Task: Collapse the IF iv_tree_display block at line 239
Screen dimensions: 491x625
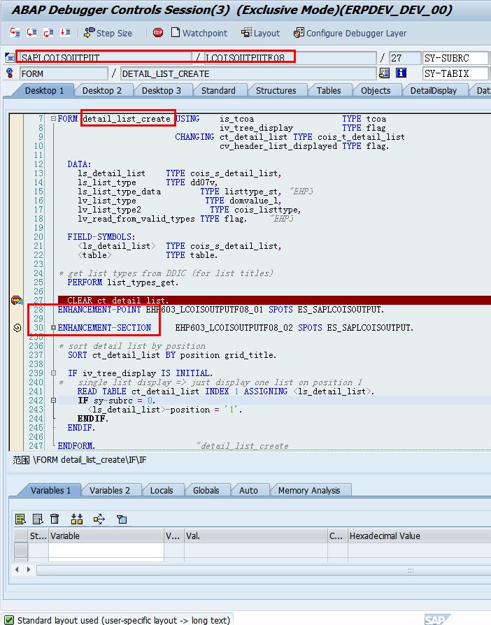Action: click(x=53, y=373)
